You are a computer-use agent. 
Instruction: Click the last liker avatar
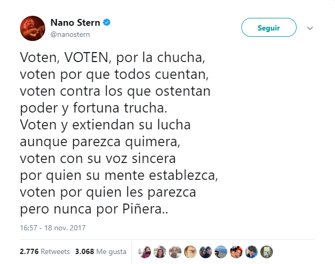pos(267,251)
